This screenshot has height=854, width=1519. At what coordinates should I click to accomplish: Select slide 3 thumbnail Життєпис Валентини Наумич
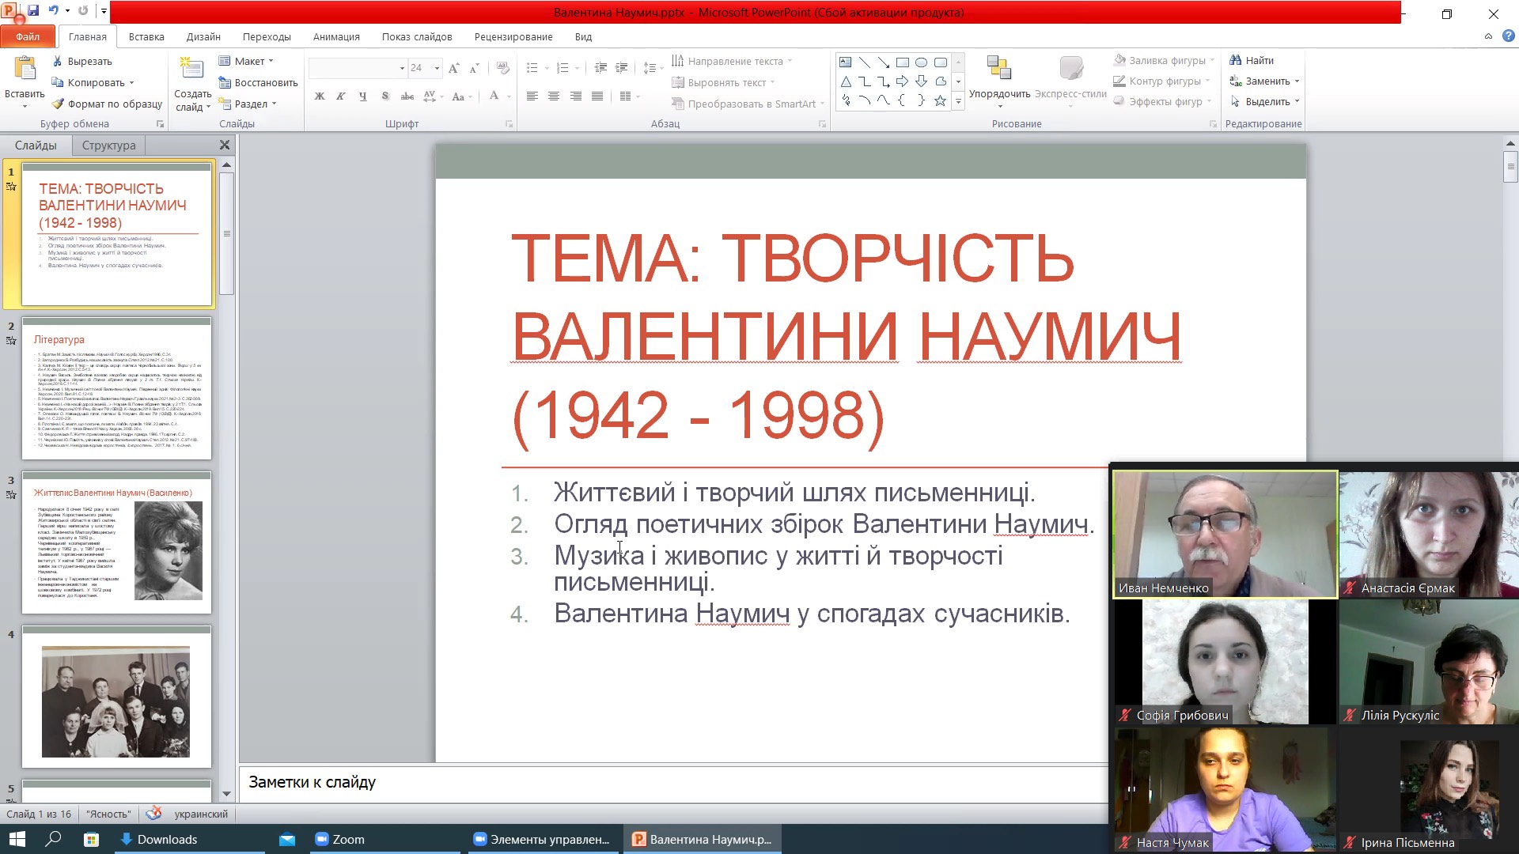116,543
